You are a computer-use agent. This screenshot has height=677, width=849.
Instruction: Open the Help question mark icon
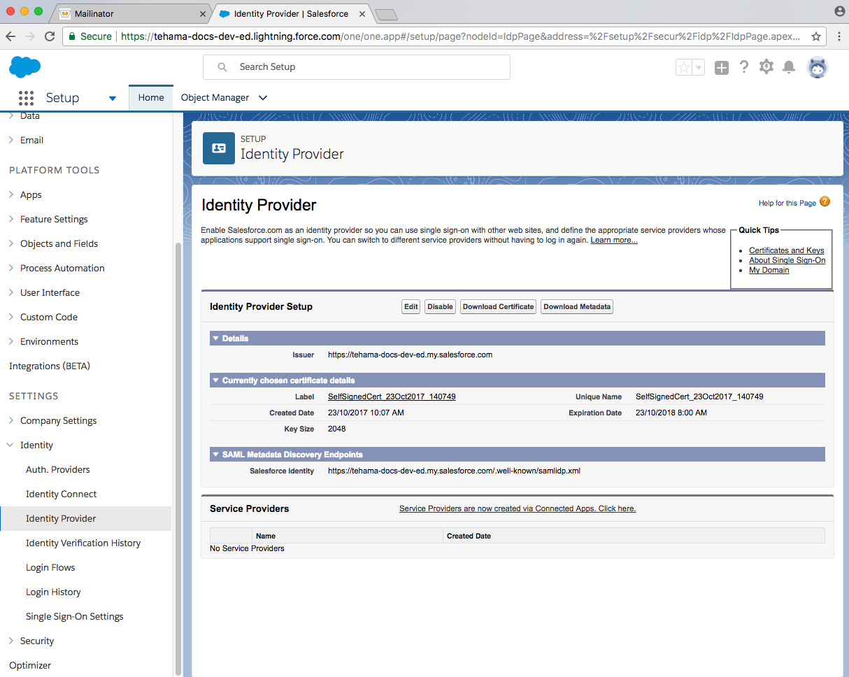pyautogui.click(x=744, y=67)
